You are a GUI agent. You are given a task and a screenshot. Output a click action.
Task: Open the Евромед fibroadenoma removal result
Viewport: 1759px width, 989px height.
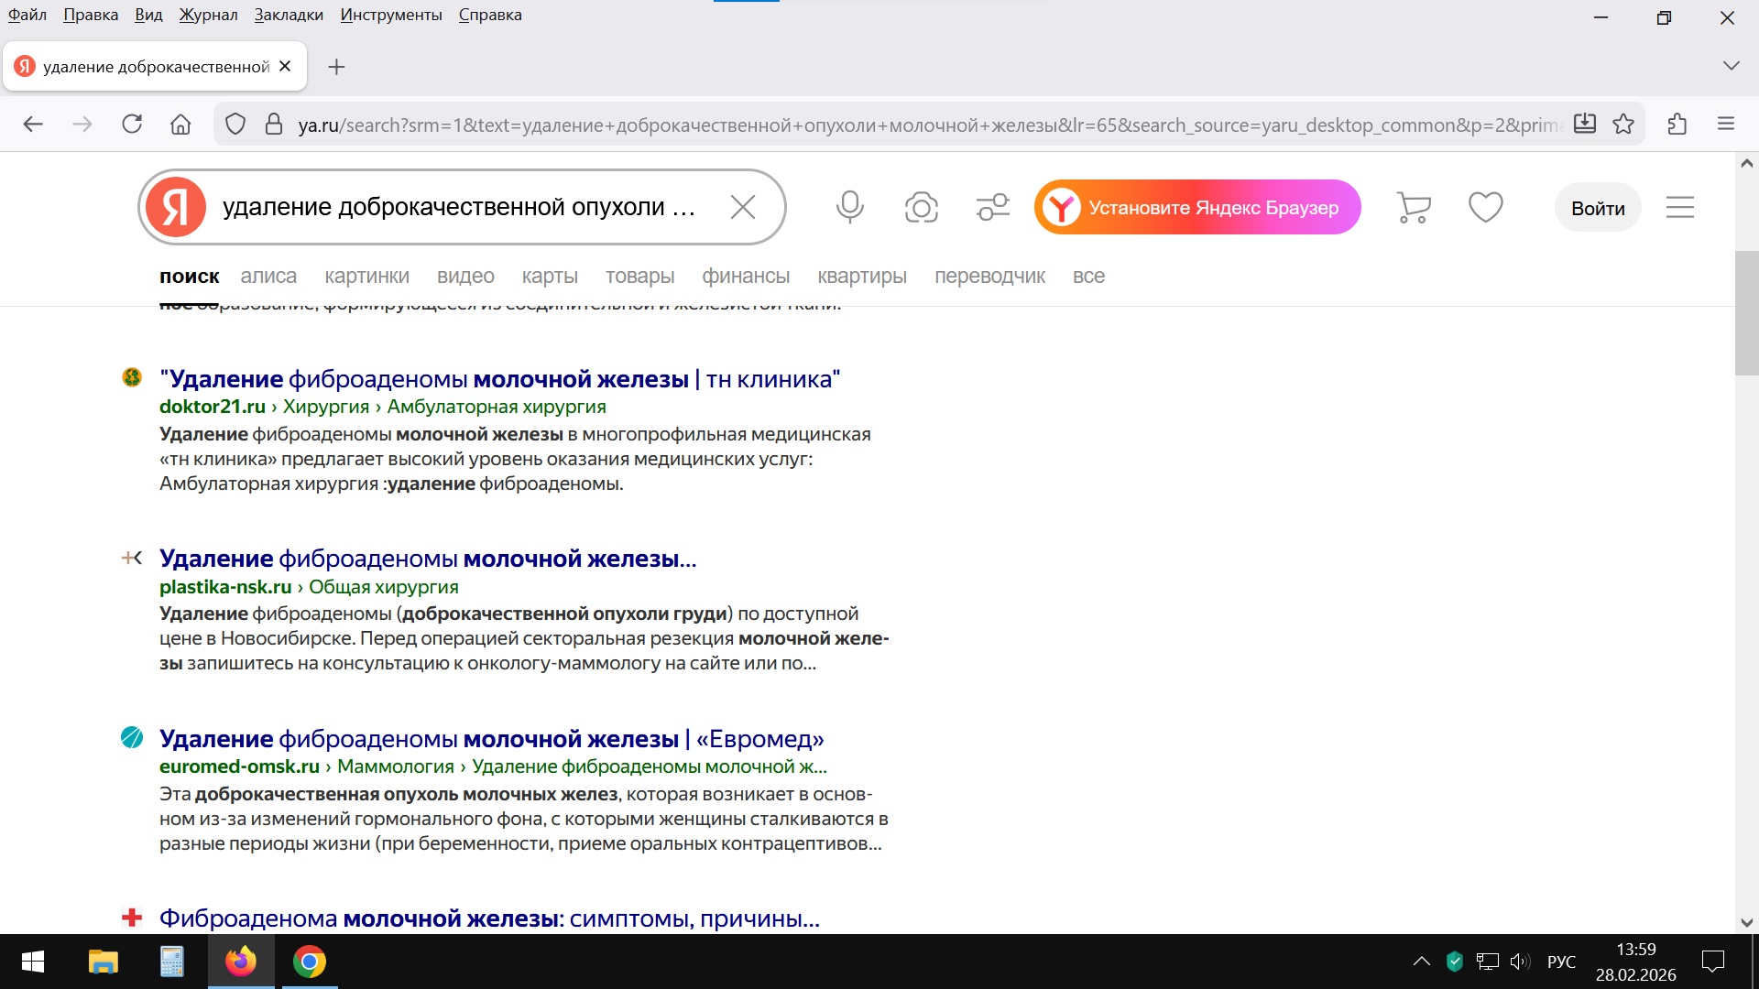click(x=491, y=739)
